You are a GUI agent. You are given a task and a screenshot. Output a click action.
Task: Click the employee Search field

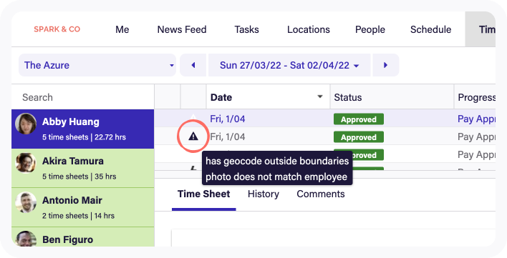tap(83, 97)
